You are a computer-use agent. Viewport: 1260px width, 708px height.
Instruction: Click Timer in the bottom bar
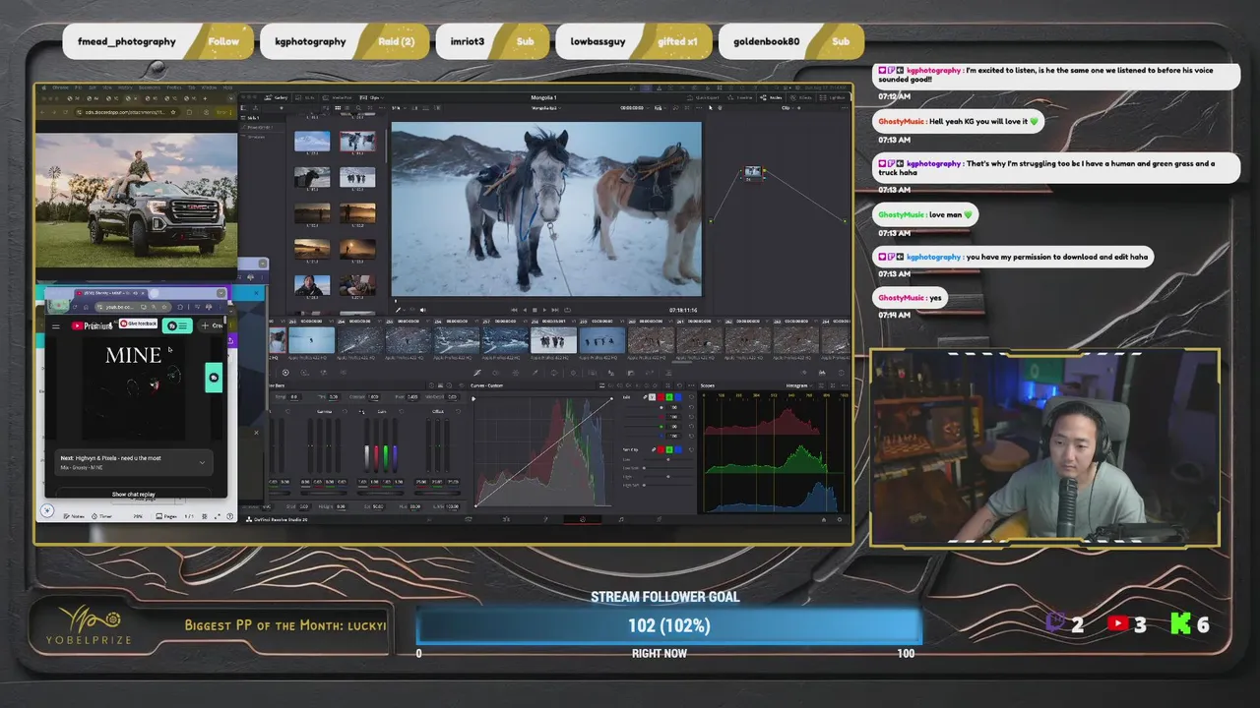point(102,516)
